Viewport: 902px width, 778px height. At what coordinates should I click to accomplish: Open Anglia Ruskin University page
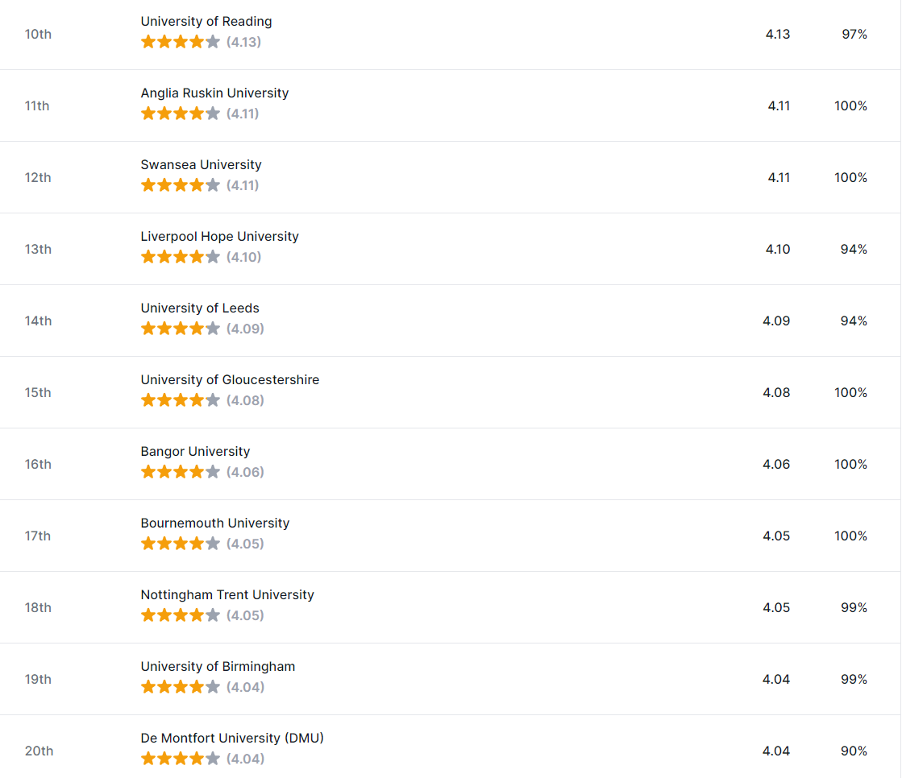coord(214,93)
